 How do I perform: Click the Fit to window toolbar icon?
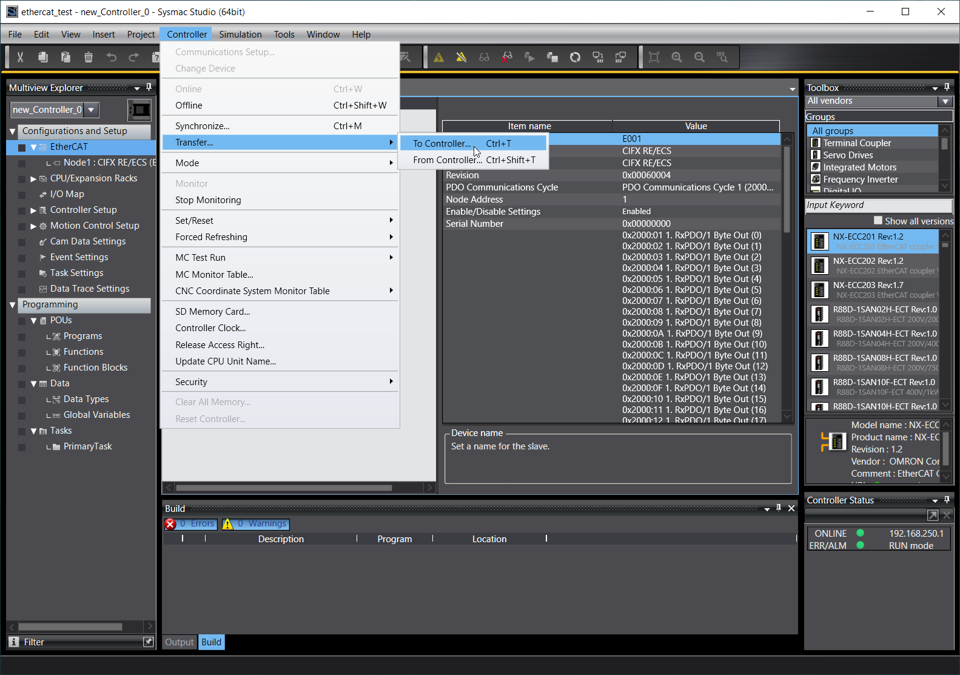click(654, 57)
